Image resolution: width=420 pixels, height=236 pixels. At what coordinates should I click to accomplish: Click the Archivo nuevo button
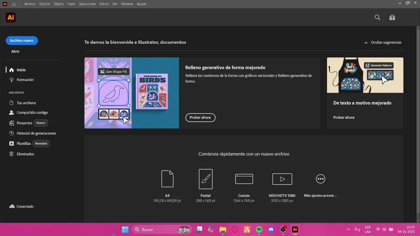[22, 41]
